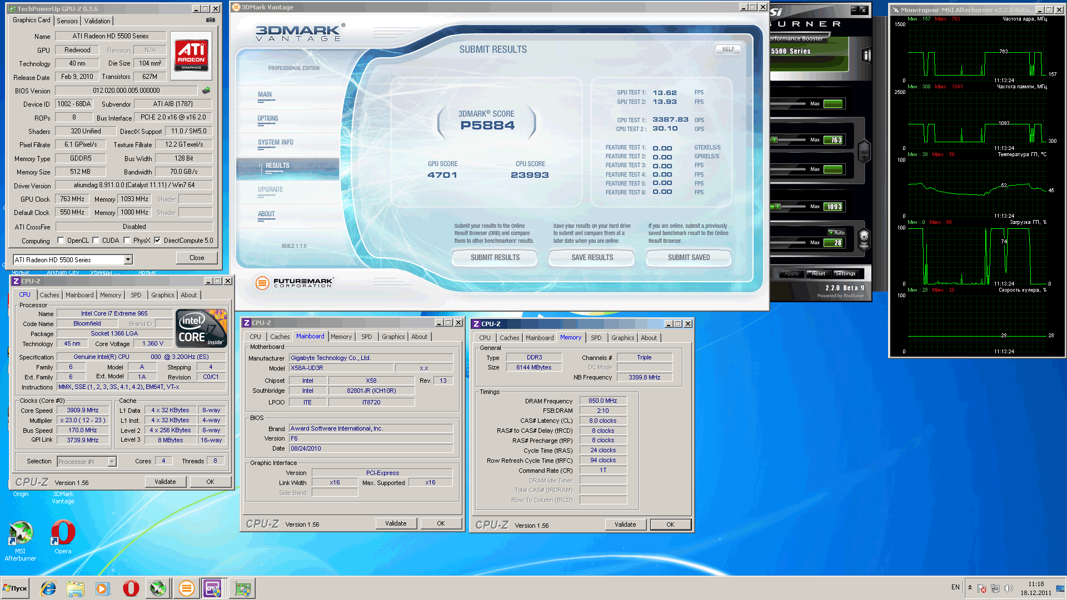The image size is (1067, 600).
Task: Click the EN language indicator in taskbar
Action: pyautogui.click(x=955, y=587)
